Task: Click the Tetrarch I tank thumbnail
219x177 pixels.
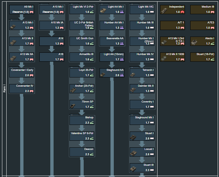Action: 134,74
